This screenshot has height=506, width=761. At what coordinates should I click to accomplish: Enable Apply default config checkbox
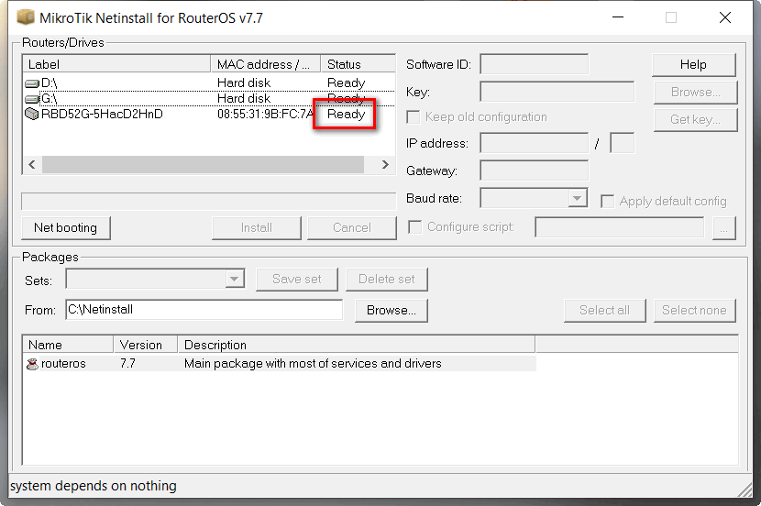click(x=607, y=202)
